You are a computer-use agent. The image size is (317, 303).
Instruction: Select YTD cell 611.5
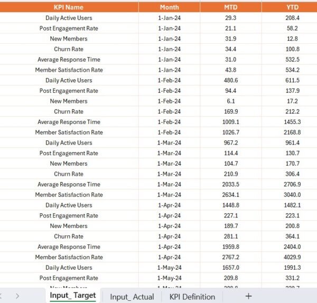click(x=290, y=80)
